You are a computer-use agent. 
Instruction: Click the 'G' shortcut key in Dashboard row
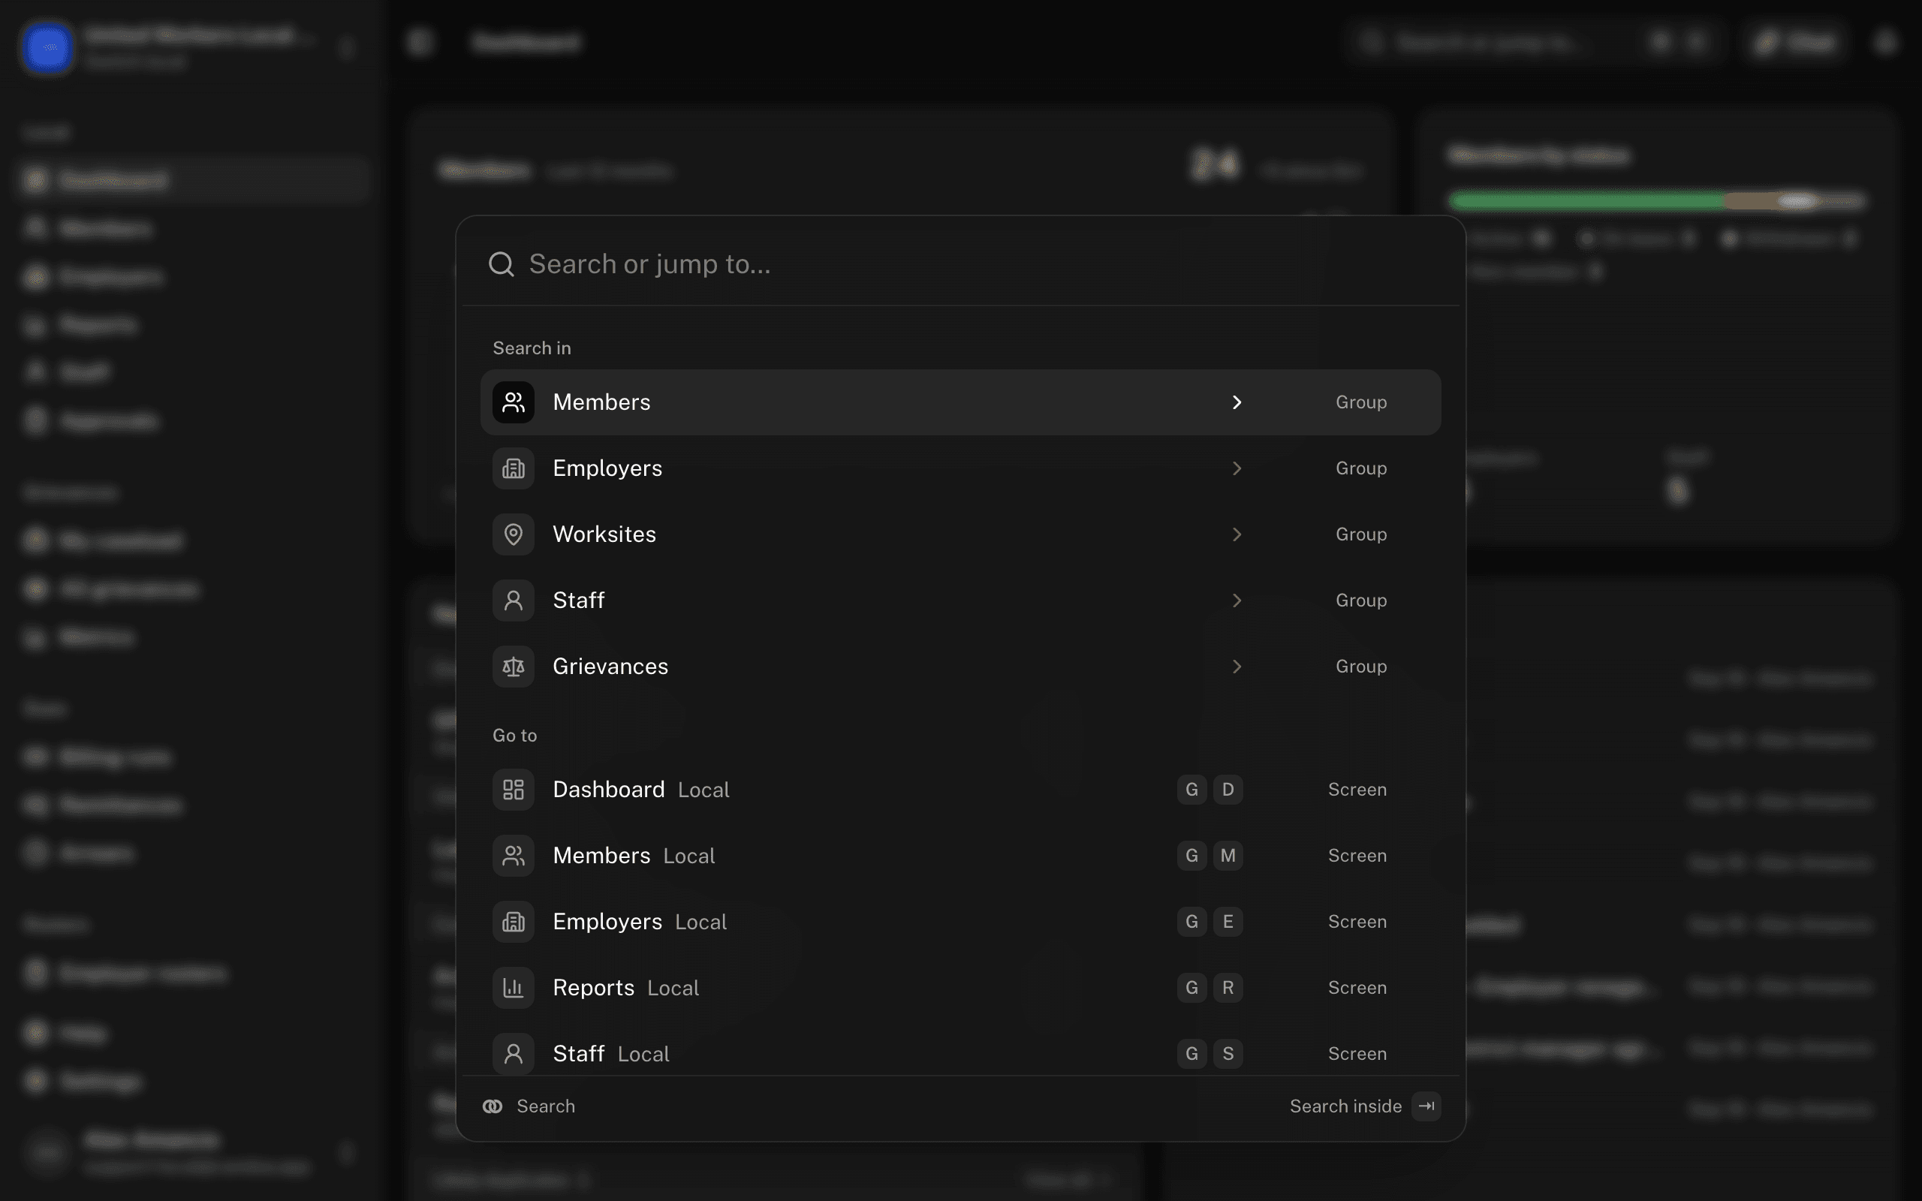[x=1191, y=789]
